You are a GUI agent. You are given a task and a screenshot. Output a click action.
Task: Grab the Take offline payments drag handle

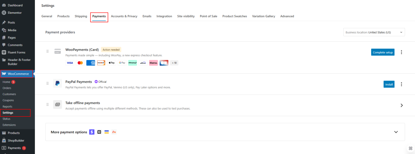[x=48, y=105]
